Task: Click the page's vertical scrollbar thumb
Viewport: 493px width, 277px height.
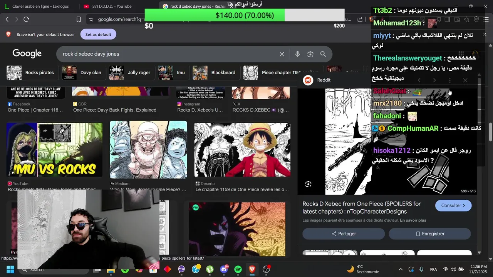Action: pyautogui.click(x=490, y=132)
